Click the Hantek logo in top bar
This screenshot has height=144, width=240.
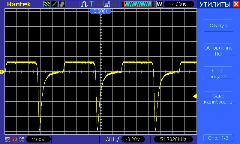pos(17,4)
